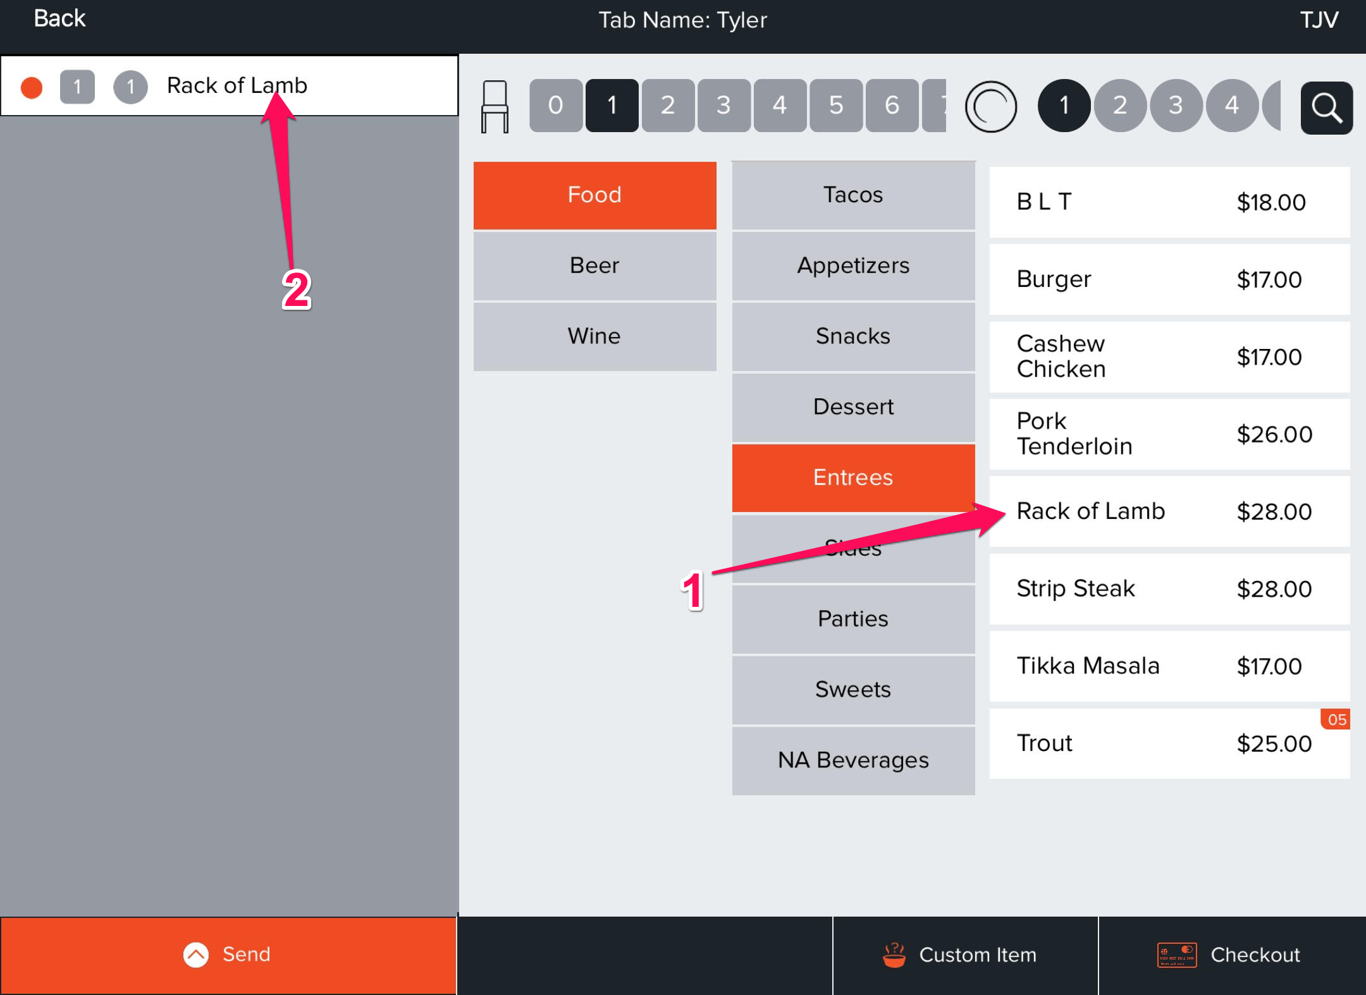1366x995 pixels.
Task: Select course number 3
Action: 1176,106
